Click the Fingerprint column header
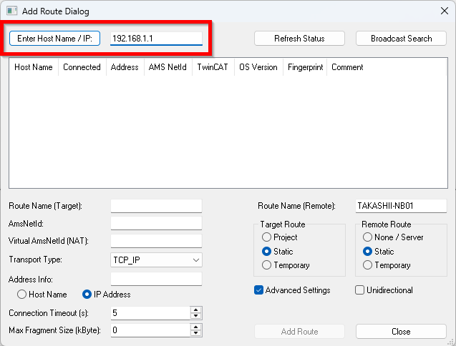This screenshot has width=456, height=346. click(305, 67)
